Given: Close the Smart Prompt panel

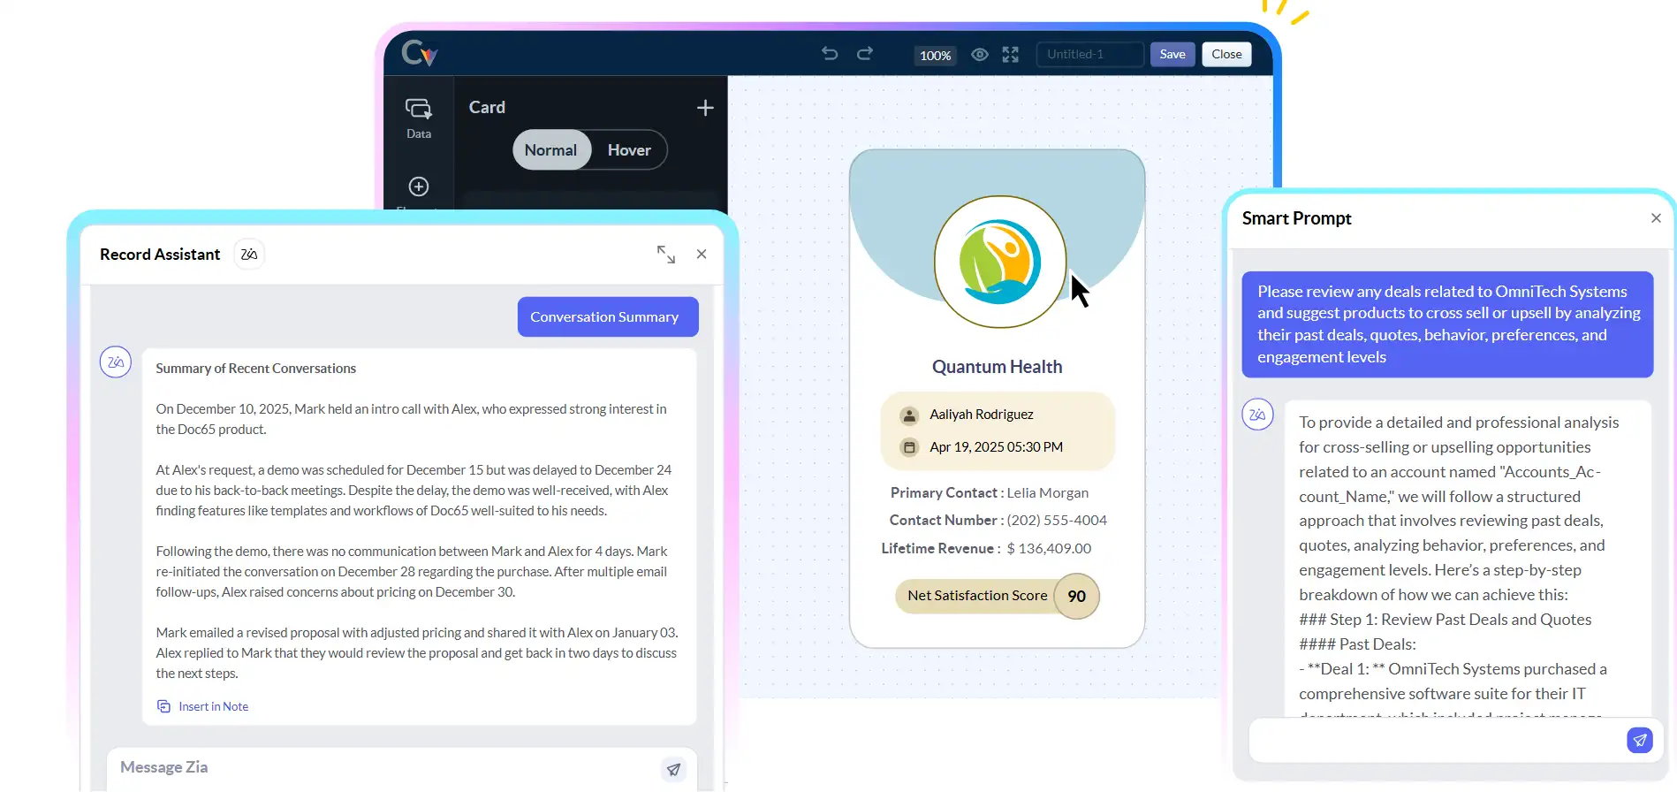Looking at the screenshot, I should coord(1656,218).
